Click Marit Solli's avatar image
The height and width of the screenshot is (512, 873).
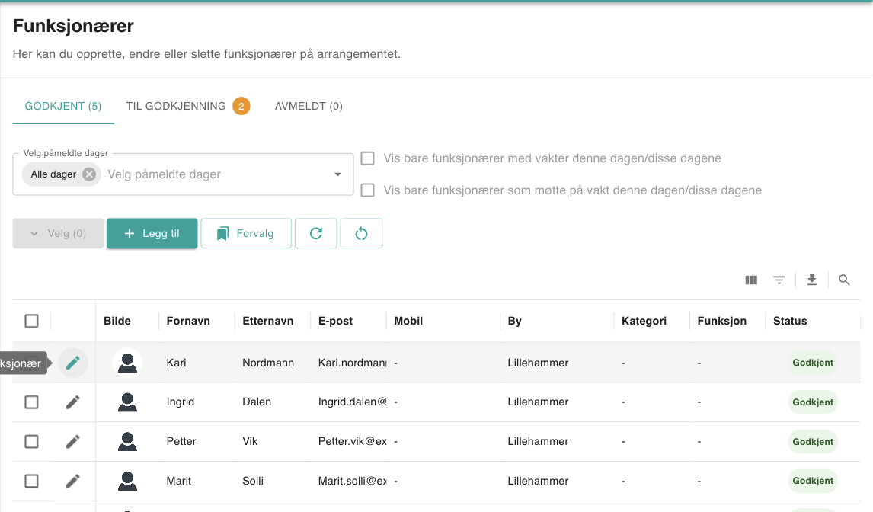(x=127, y=481)
